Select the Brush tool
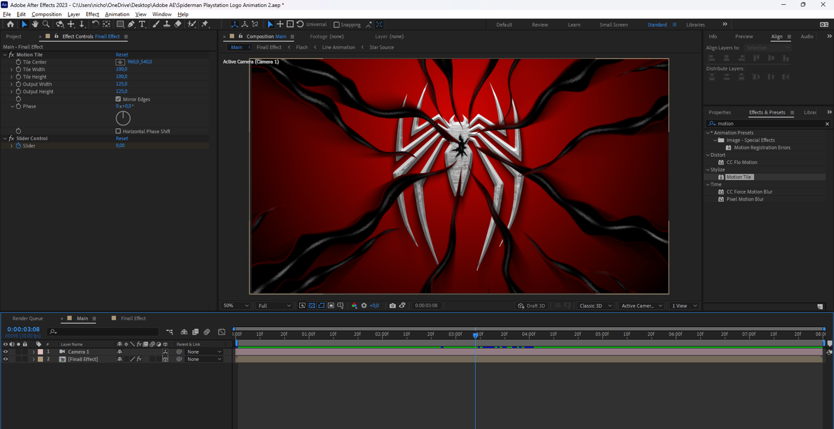Image resolution: width=834 pixels, height=429 pixels. coord(156,24)
